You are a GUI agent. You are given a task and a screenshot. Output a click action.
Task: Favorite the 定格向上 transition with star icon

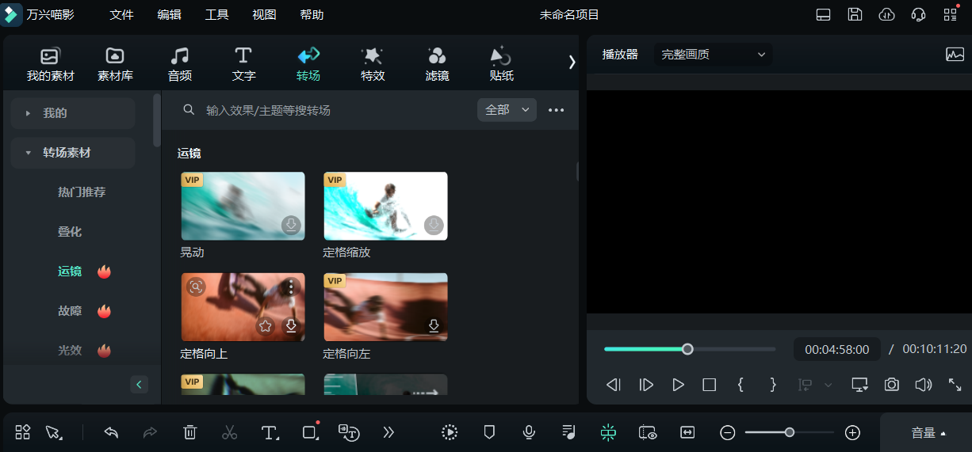266,325
